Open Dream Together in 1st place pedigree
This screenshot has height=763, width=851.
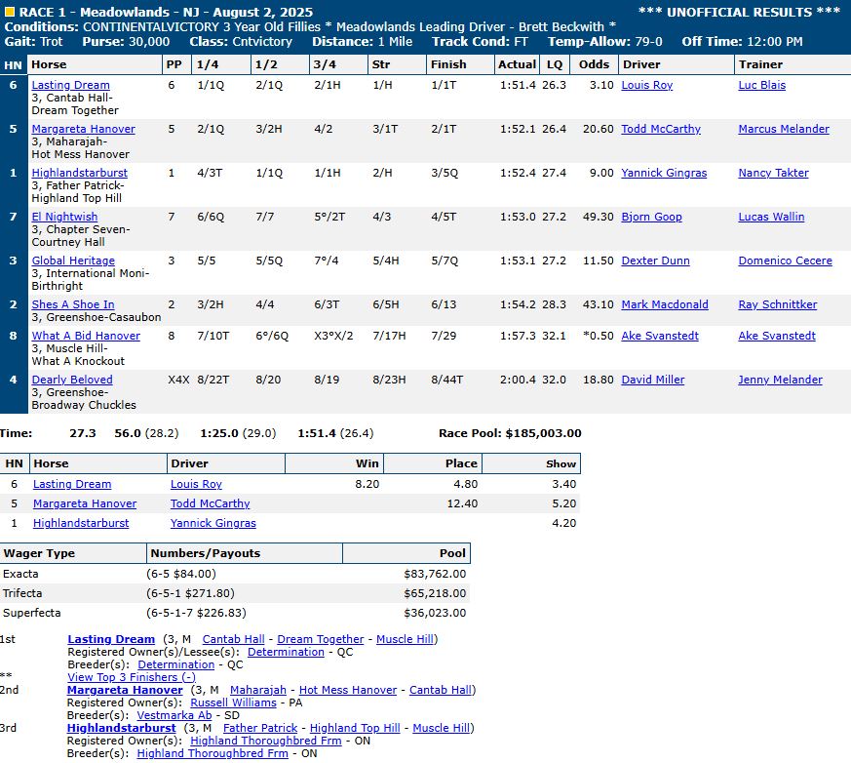320,640
